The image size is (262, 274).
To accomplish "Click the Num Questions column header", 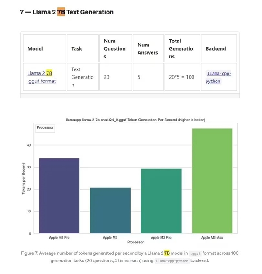I will 116,48.
